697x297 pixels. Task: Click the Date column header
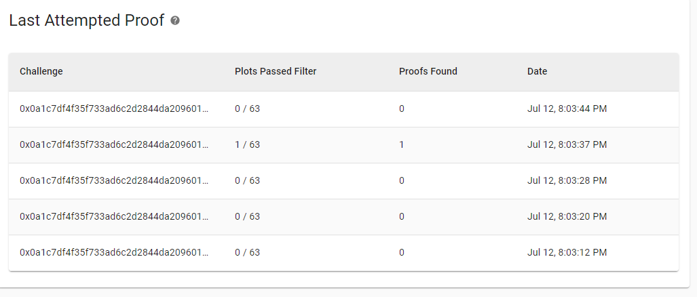click(537, 71)
